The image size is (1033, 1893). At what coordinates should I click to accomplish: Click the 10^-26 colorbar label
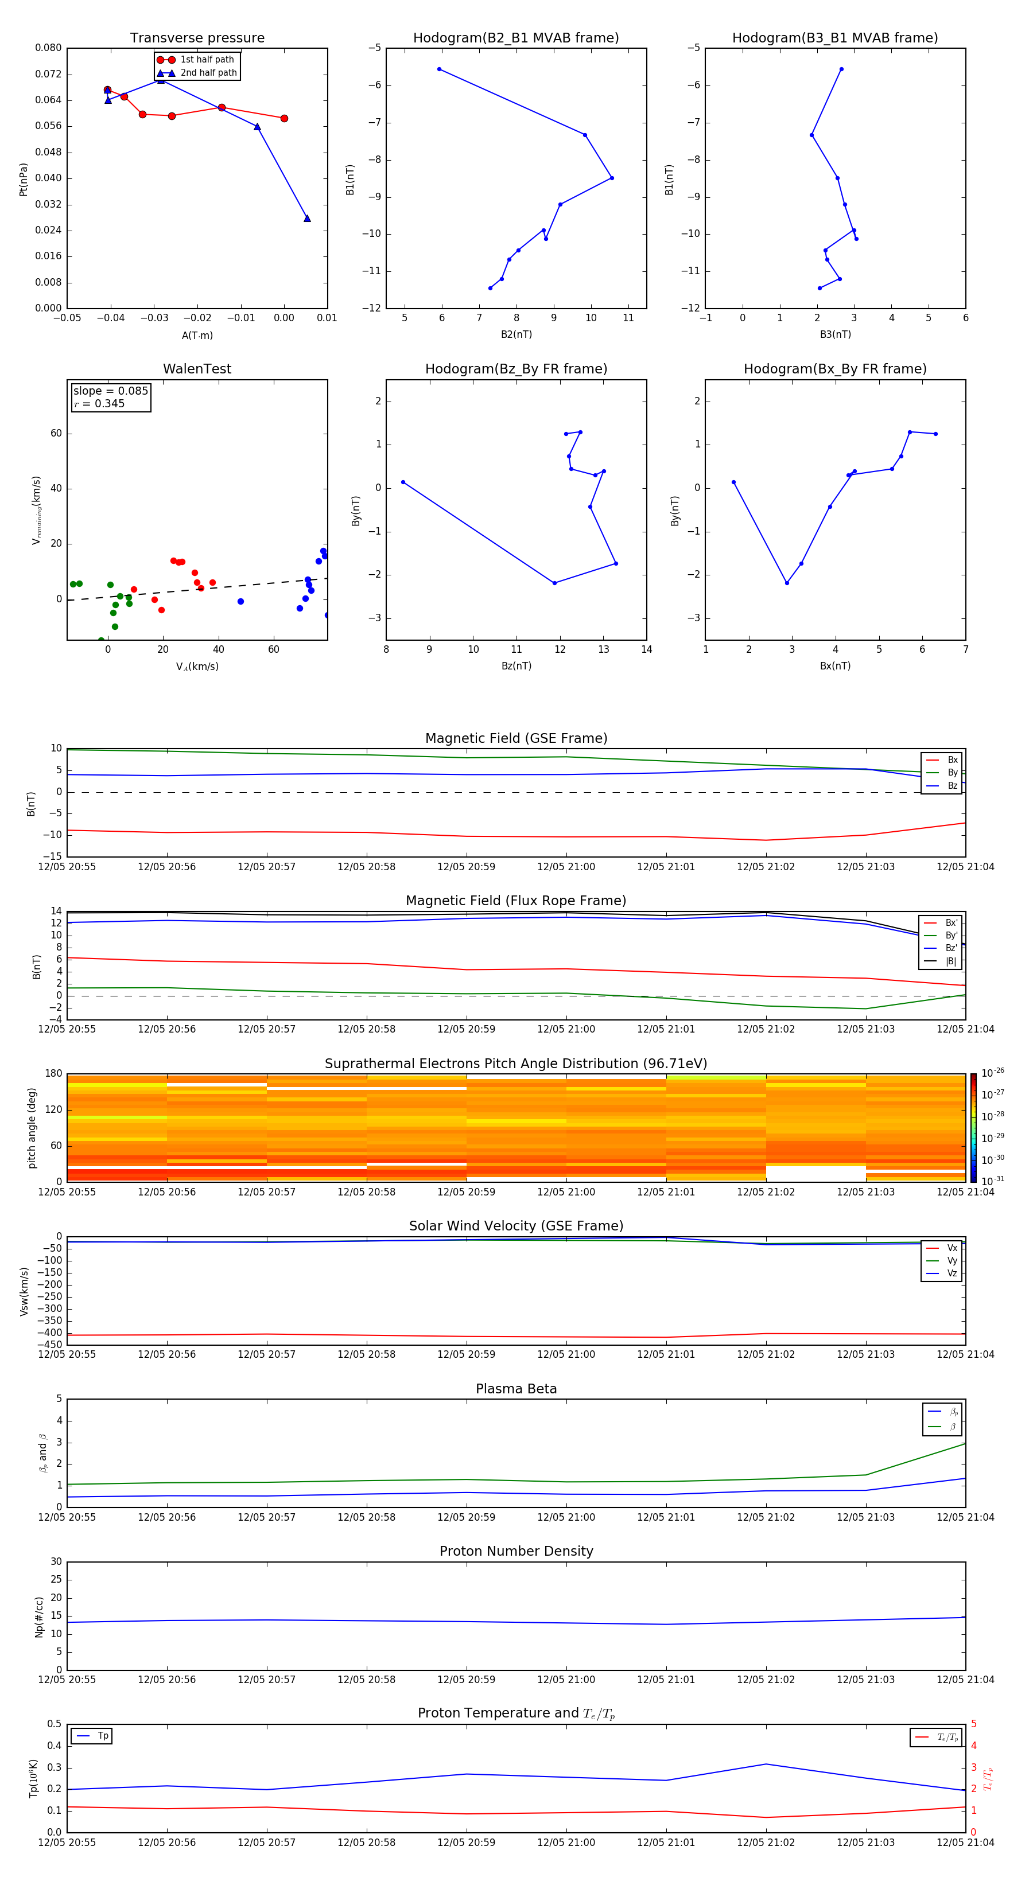click(993, 1073)
